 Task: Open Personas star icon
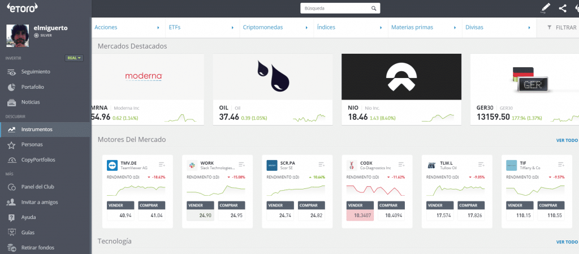click(x=11, y=145)
